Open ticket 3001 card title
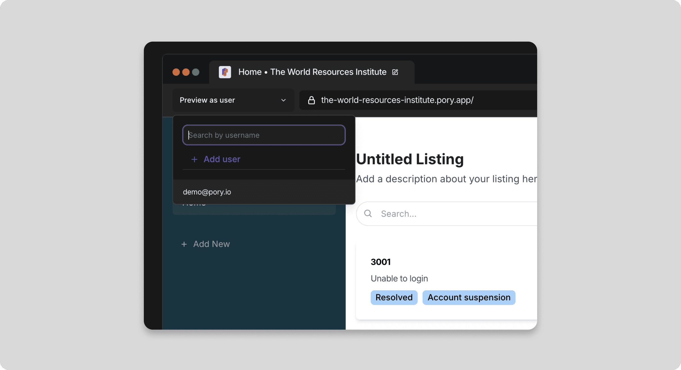The width and height of the screenshot is (681, 370). (x=380, y=262)
